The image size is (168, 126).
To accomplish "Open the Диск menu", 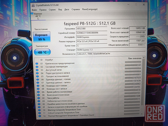I will pos(67,10).
